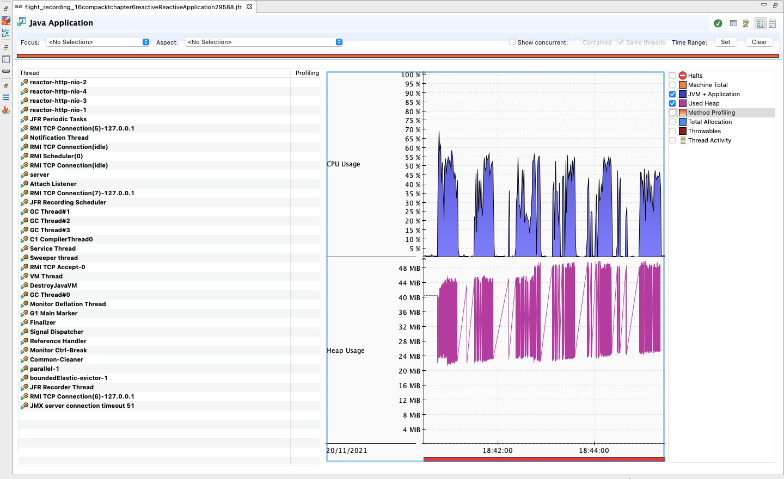Enable the Throwables checkbox

[x=672, y=131]
